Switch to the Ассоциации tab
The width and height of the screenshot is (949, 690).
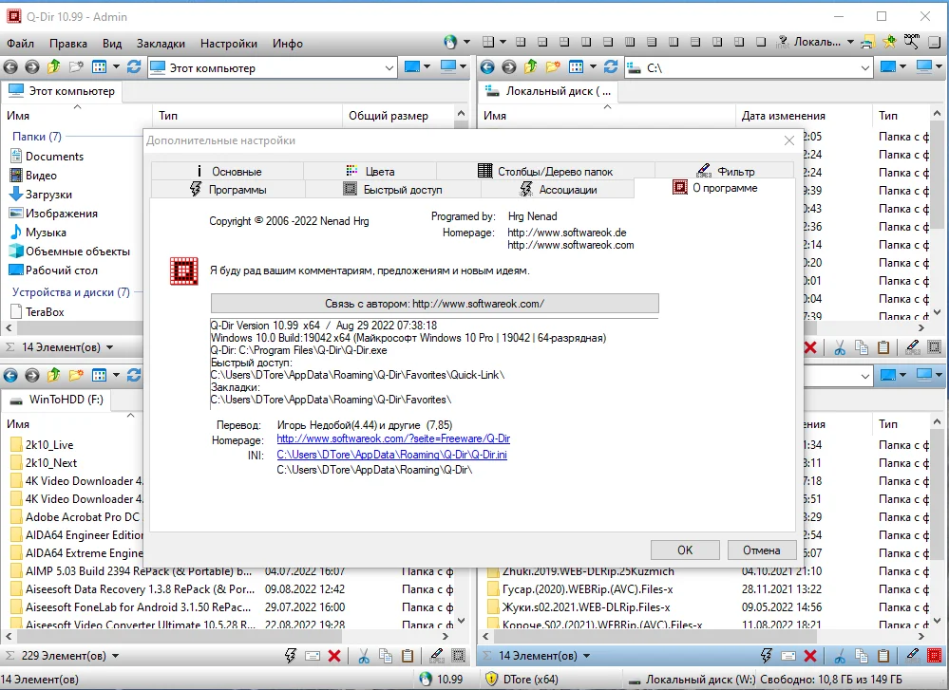point(558,189)
